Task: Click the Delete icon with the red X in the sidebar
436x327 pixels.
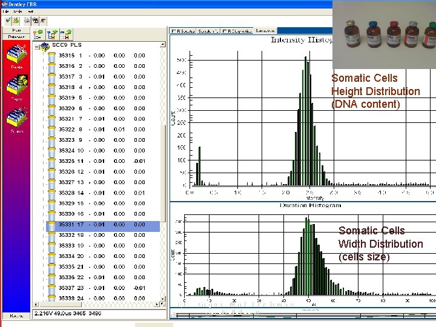Action: (x=17, y=53)
